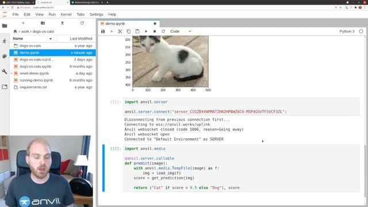368x207 pixels.
Task: Click the New Folder icon
Action: tap(43, 23)
